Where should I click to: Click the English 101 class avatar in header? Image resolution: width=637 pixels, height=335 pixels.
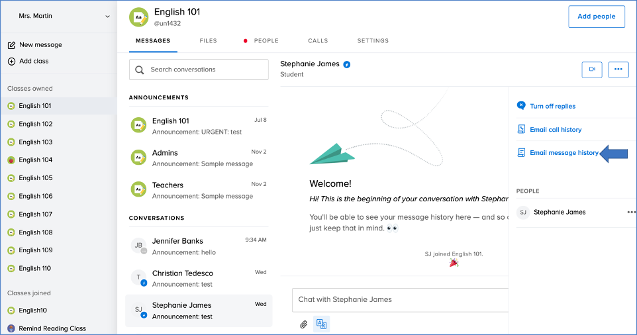tap(139, 17)
